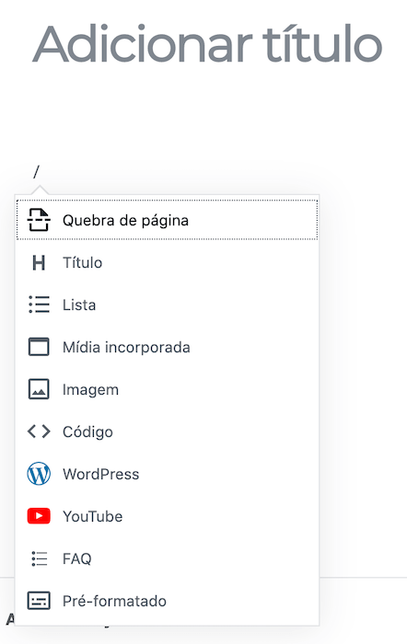Image resolution: width=407 pixels, height=644 pixels.
Task: Click the paragraph containing the slash
Action: pyautogui.click(x=205, y=172)
